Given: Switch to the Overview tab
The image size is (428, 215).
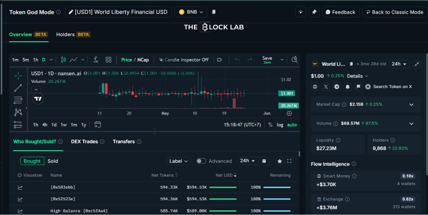Looking at the screenshot, I should coord(28,34).
